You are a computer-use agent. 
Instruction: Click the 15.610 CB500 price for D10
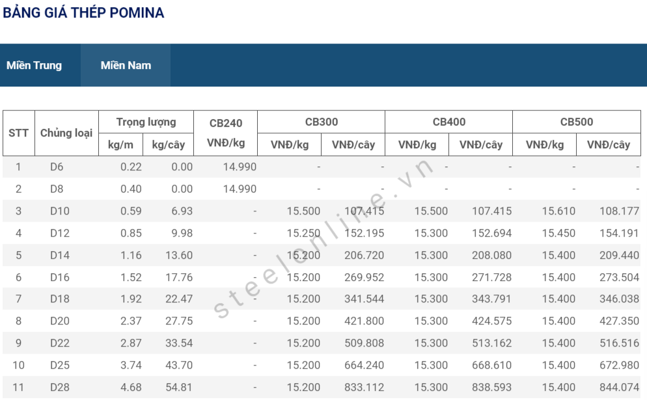click(x=558, y=211)
